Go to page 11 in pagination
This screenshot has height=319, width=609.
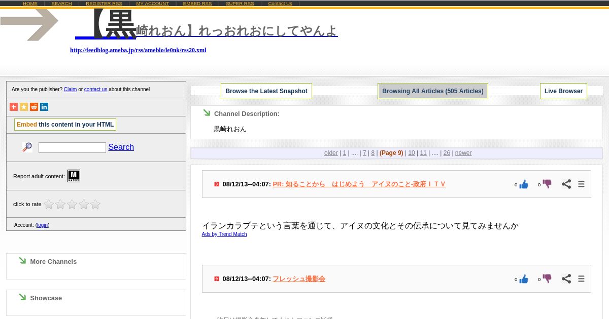423,153
